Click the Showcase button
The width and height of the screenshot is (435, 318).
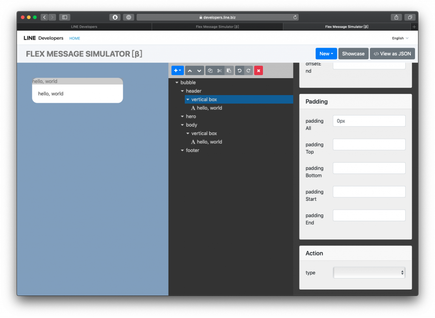[353, 54]
